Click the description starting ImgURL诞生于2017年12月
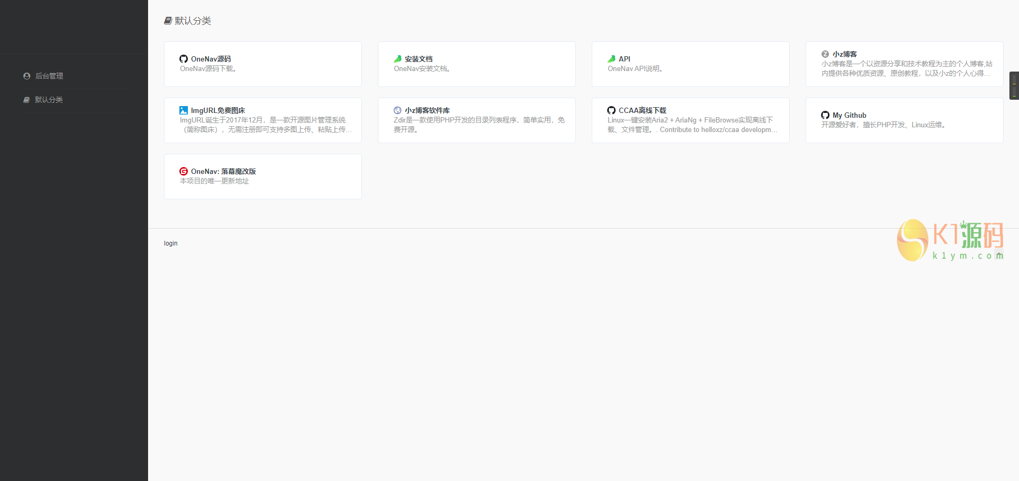 (x=266, y=125)
